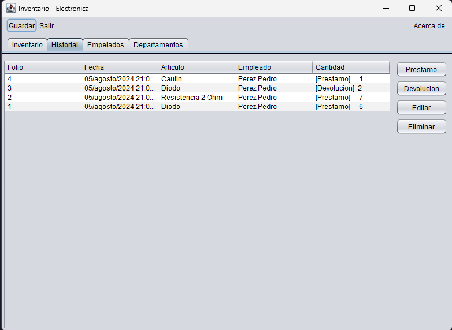Viewport: 452px width, 330px height.
Task: Click the Articulo column header
Action: pyautogui.click(x=197, y=67)
